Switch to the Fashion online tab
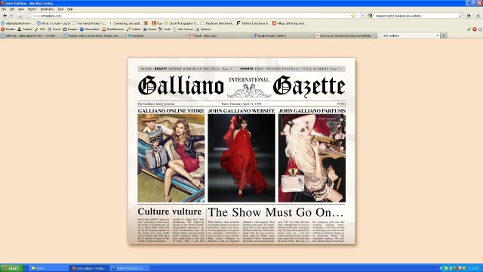Screen dimensions: 483x272 coord(94,36)
